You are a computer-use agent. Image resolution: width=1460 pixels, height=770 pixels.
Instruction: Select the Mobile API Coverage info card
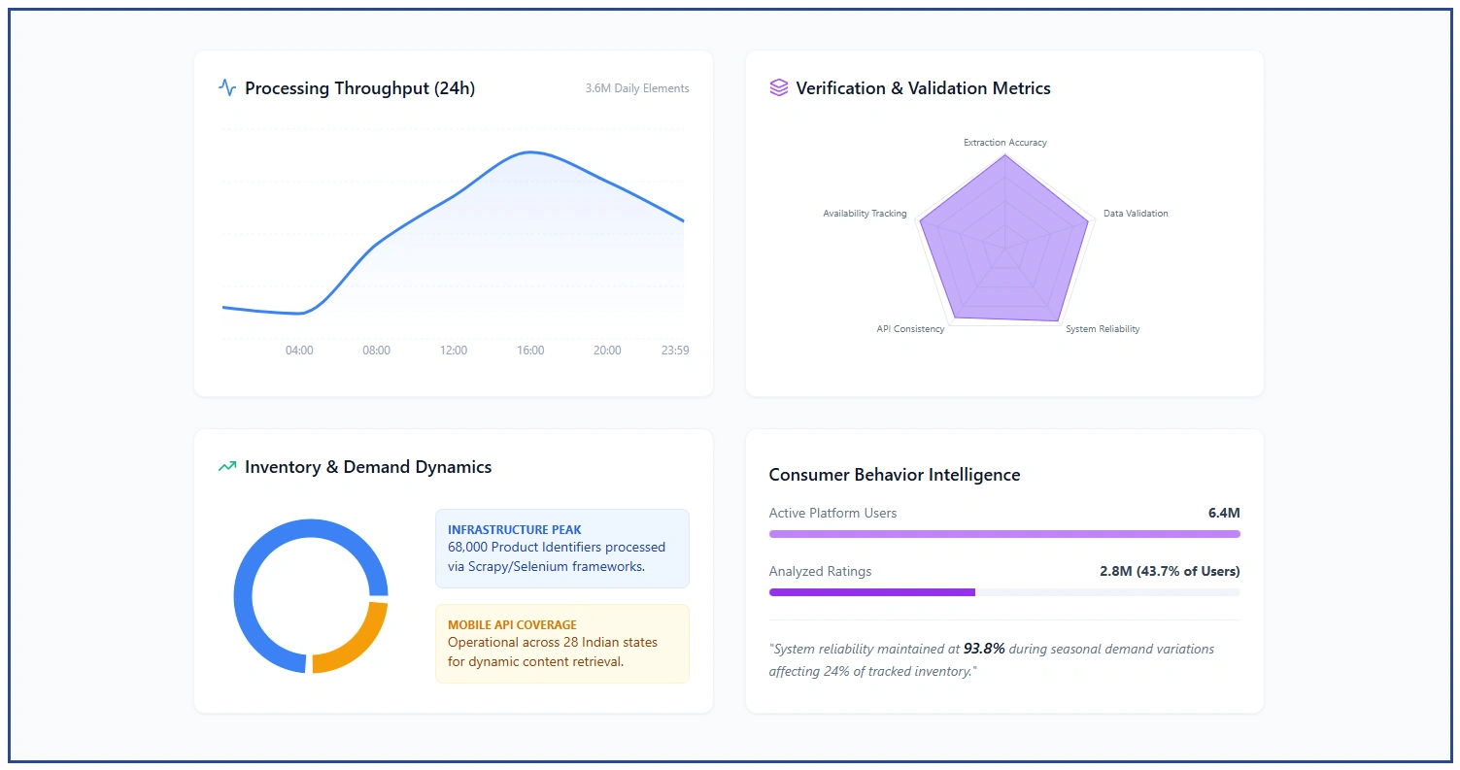tap(561, 644)
